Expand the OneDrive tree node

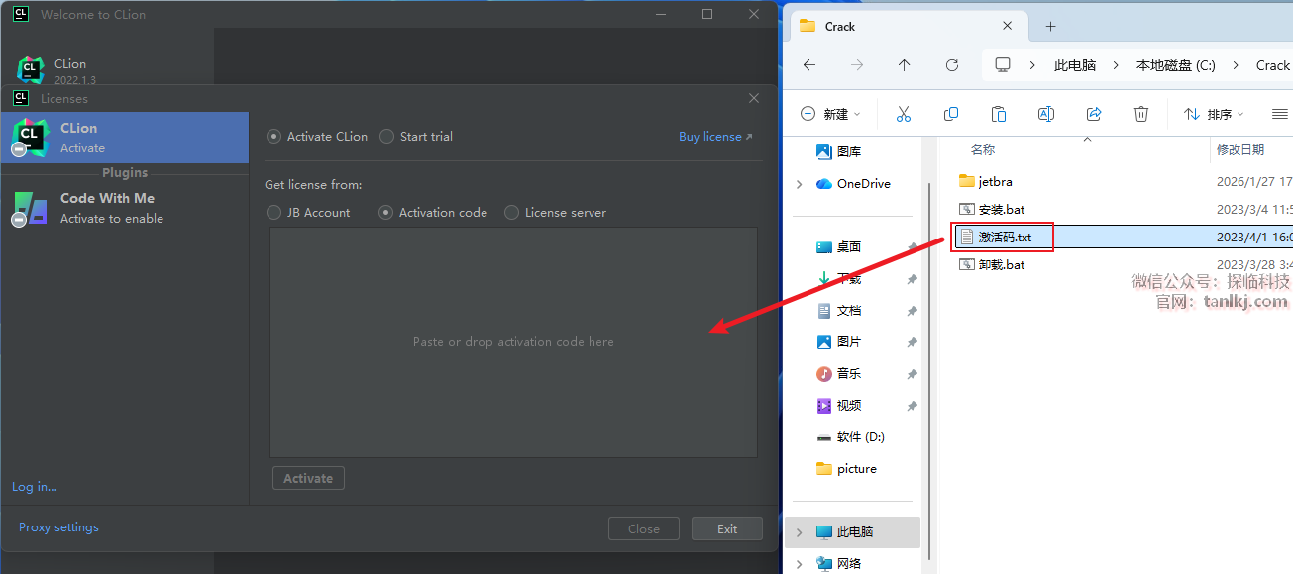point(800,184)
